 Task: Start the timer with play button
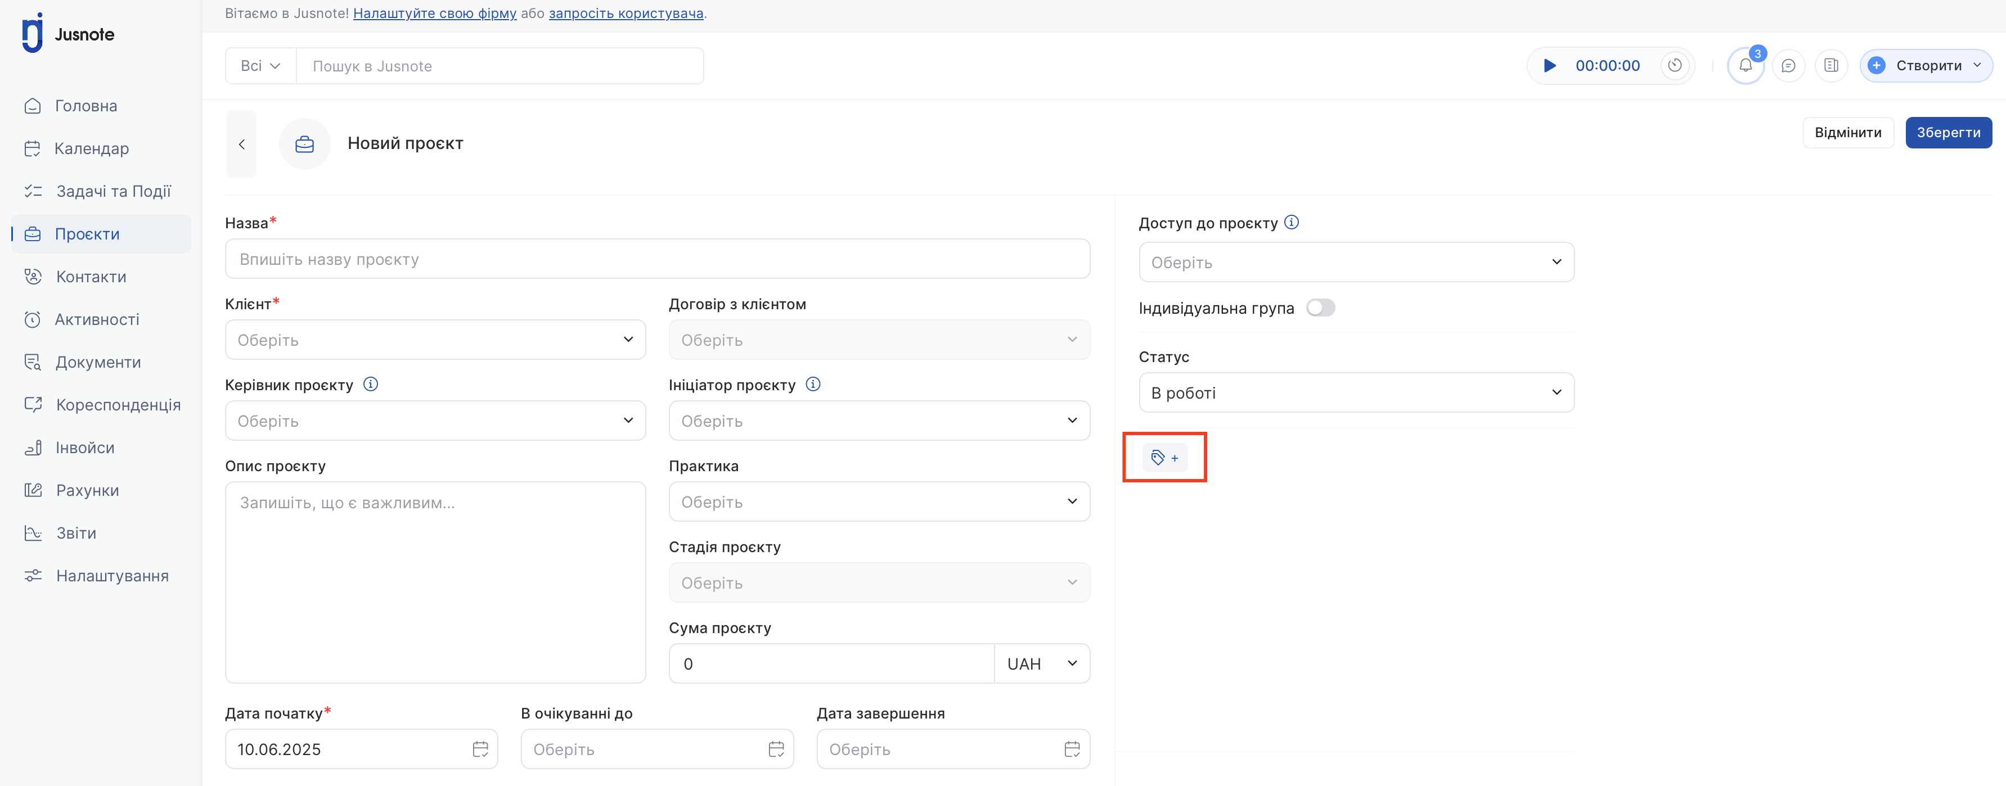[x=1550, y=65]
